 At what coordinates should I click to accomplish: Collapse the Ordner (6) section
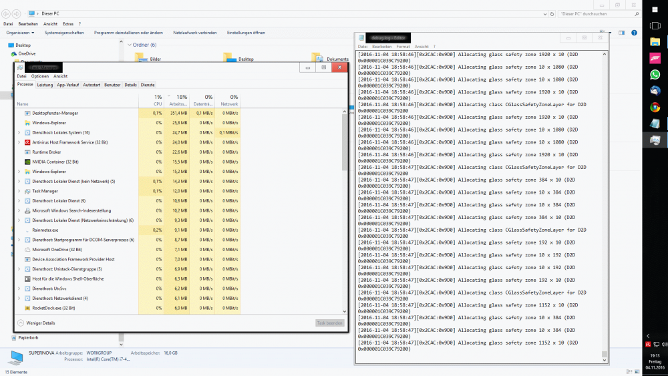[129, 45]
